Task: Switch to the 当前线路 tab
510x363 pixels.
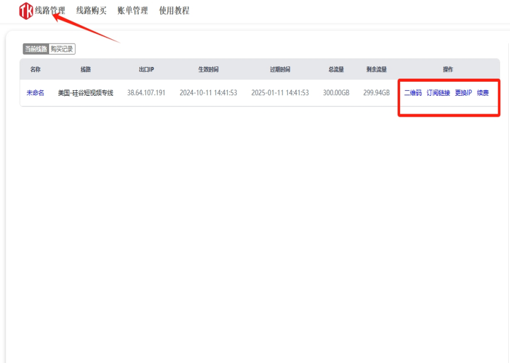Action: [36, 49]
